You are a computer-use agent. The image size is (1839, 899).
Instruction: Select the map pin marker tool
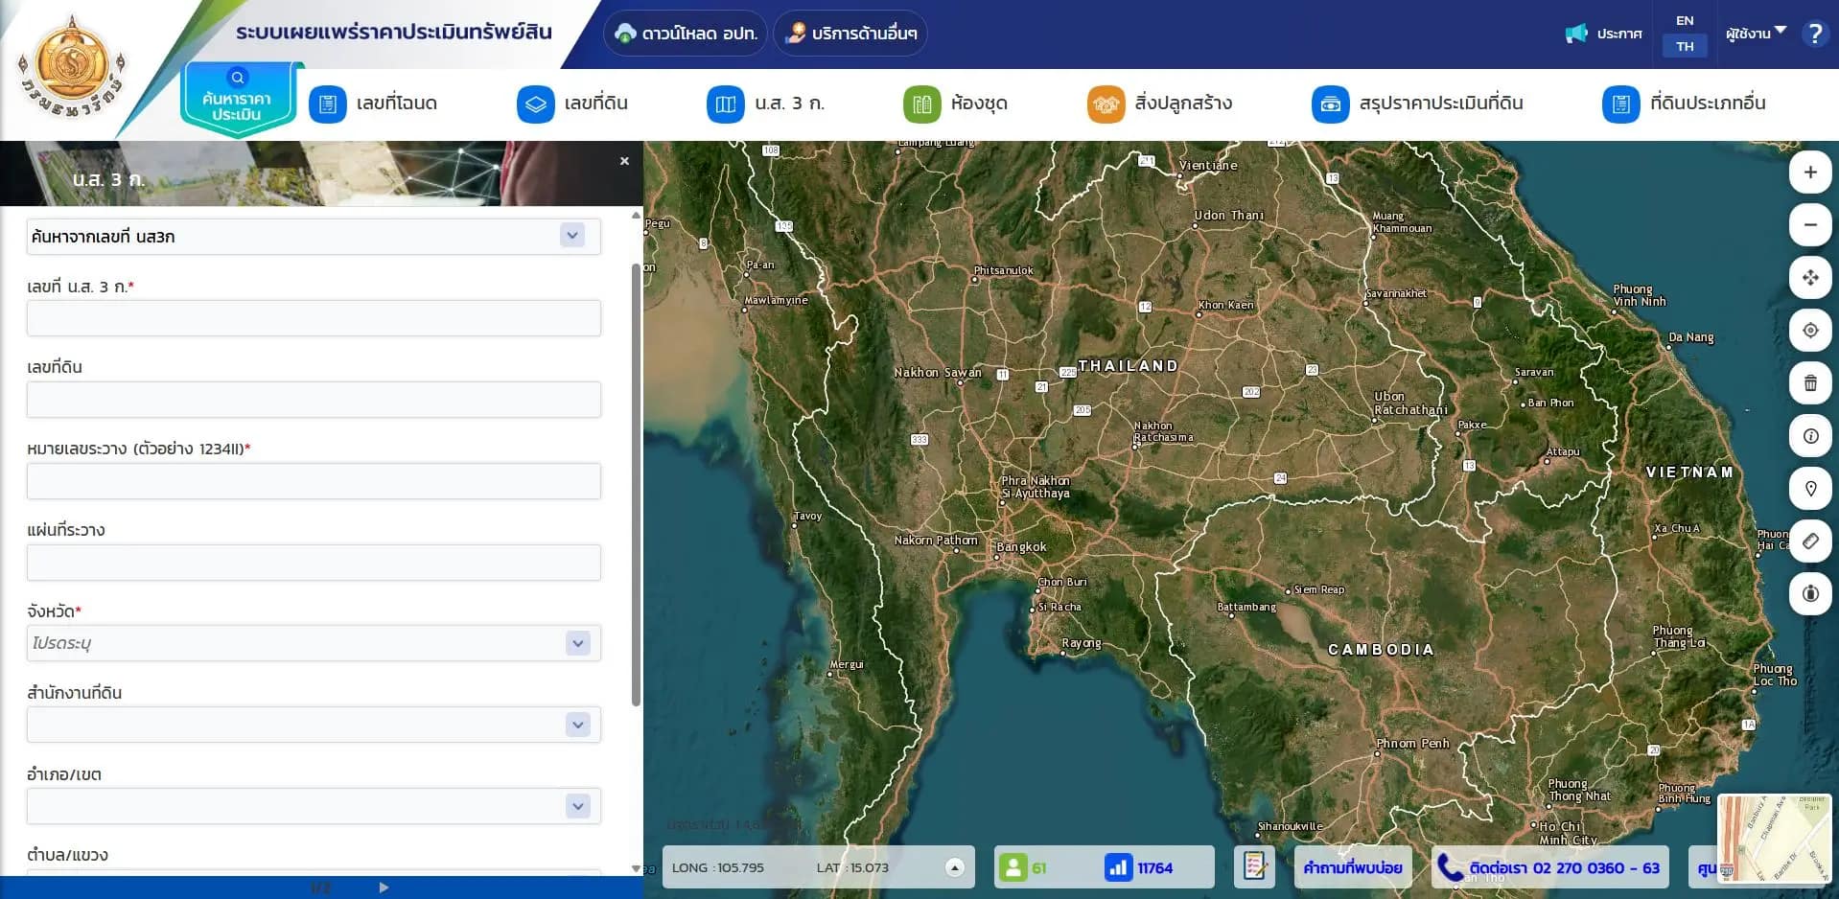click(x=1809, y=489)
